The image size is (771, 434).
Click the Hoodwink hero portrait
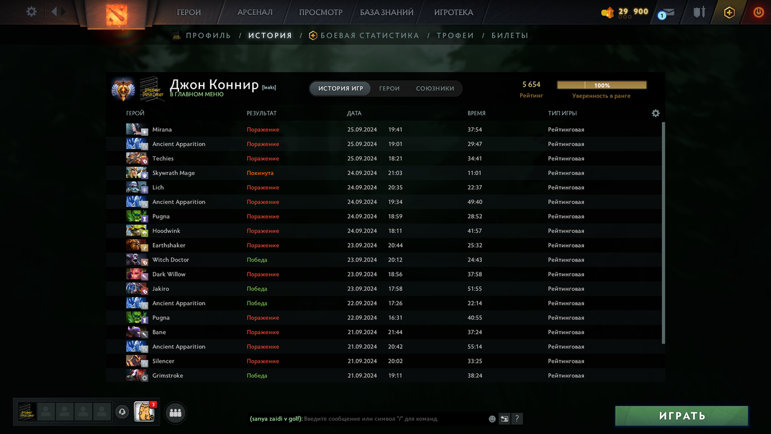(137, 231)
